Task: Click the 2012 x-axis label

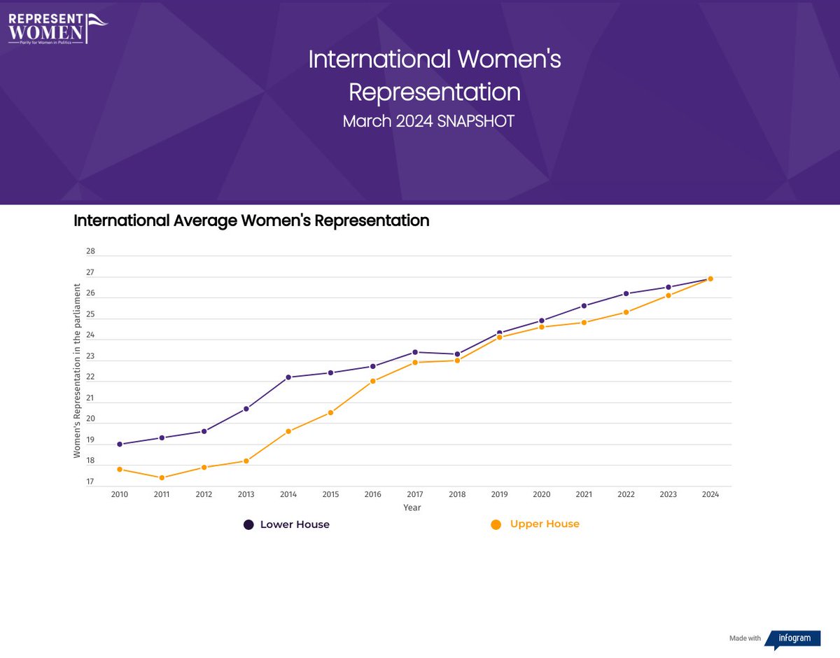Action: click(x=204, y=494)
